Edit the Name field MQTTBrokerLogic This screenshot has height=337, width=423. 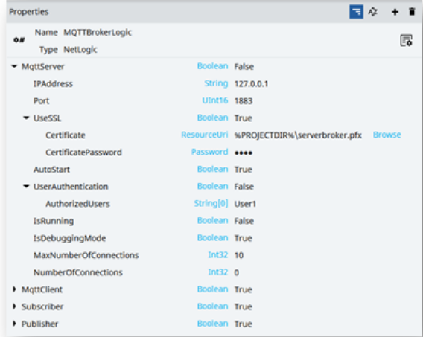pyautogui.click(x=98, y=32)
